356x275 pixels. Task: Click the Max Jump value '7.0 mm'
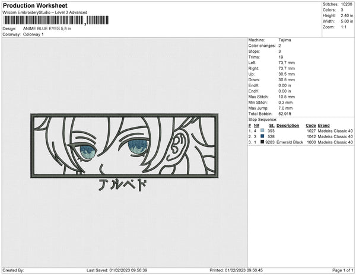click(x=285, y=108)
